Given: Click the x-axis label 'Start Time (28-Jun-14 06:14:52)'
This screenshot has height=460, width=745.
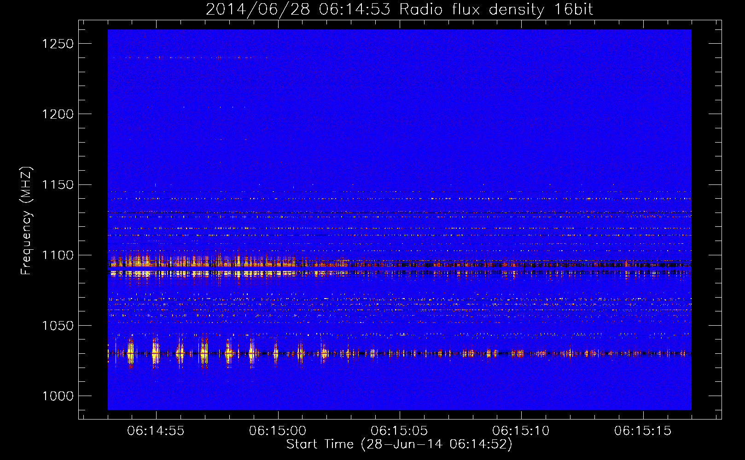Looking at the screenshot, I should (x=399, y=444).
